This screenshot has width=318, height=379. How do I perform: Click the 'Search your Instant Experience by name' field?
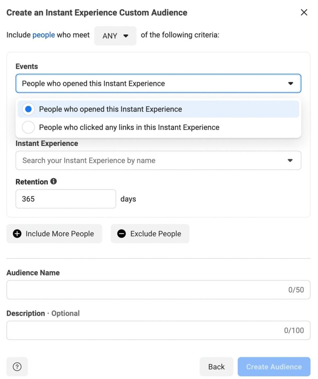pos(148,161)
